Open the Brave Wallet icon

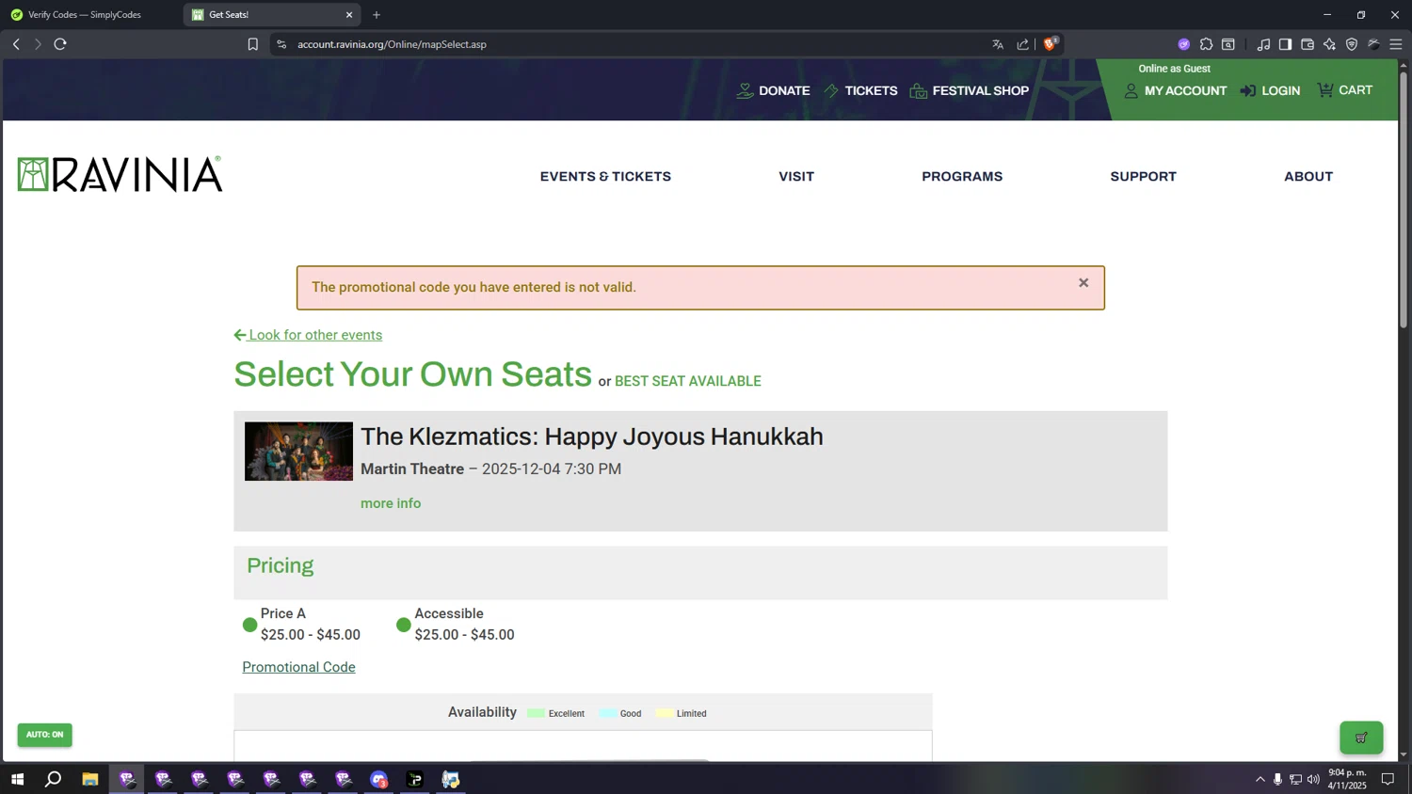pyautogui.click(x=1308, y=44)
